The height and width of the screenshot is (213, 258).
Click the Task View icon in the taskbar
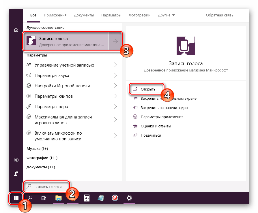pos(44,198)
